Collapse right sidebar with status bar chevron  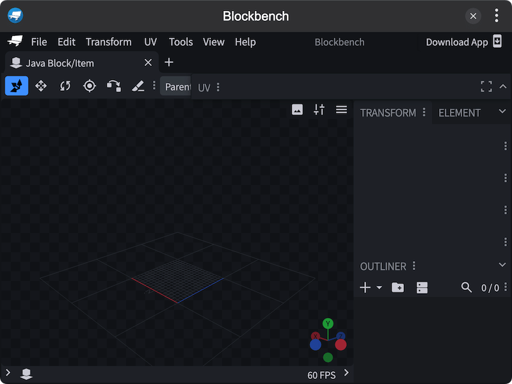click(x=346, y=372)
